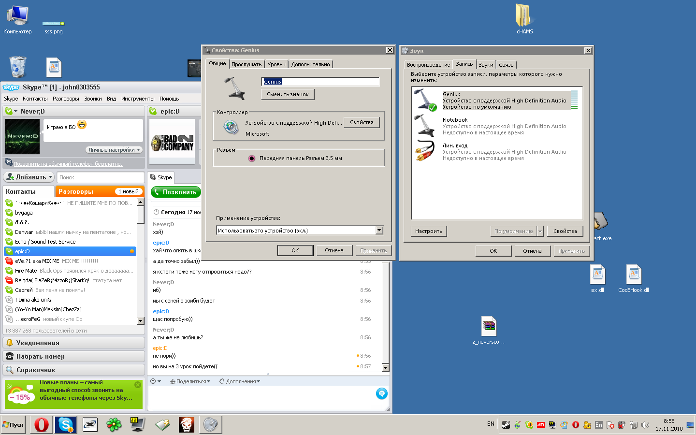Viewport: 696px width, 435px height.
Task: Switch to the Дополнительно tab in Genius properties
Action: tap(310, 64)
